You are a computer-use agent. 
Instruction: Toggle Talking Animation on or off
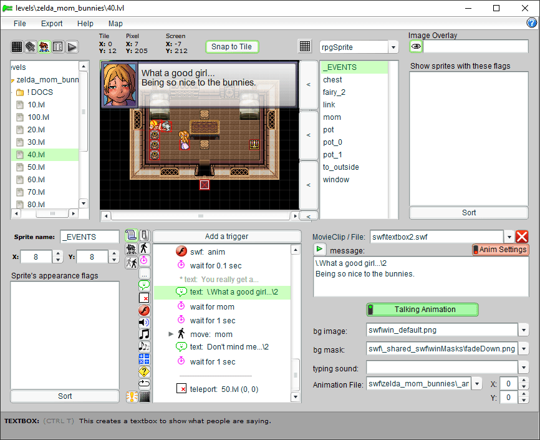[x=422, y=310]
